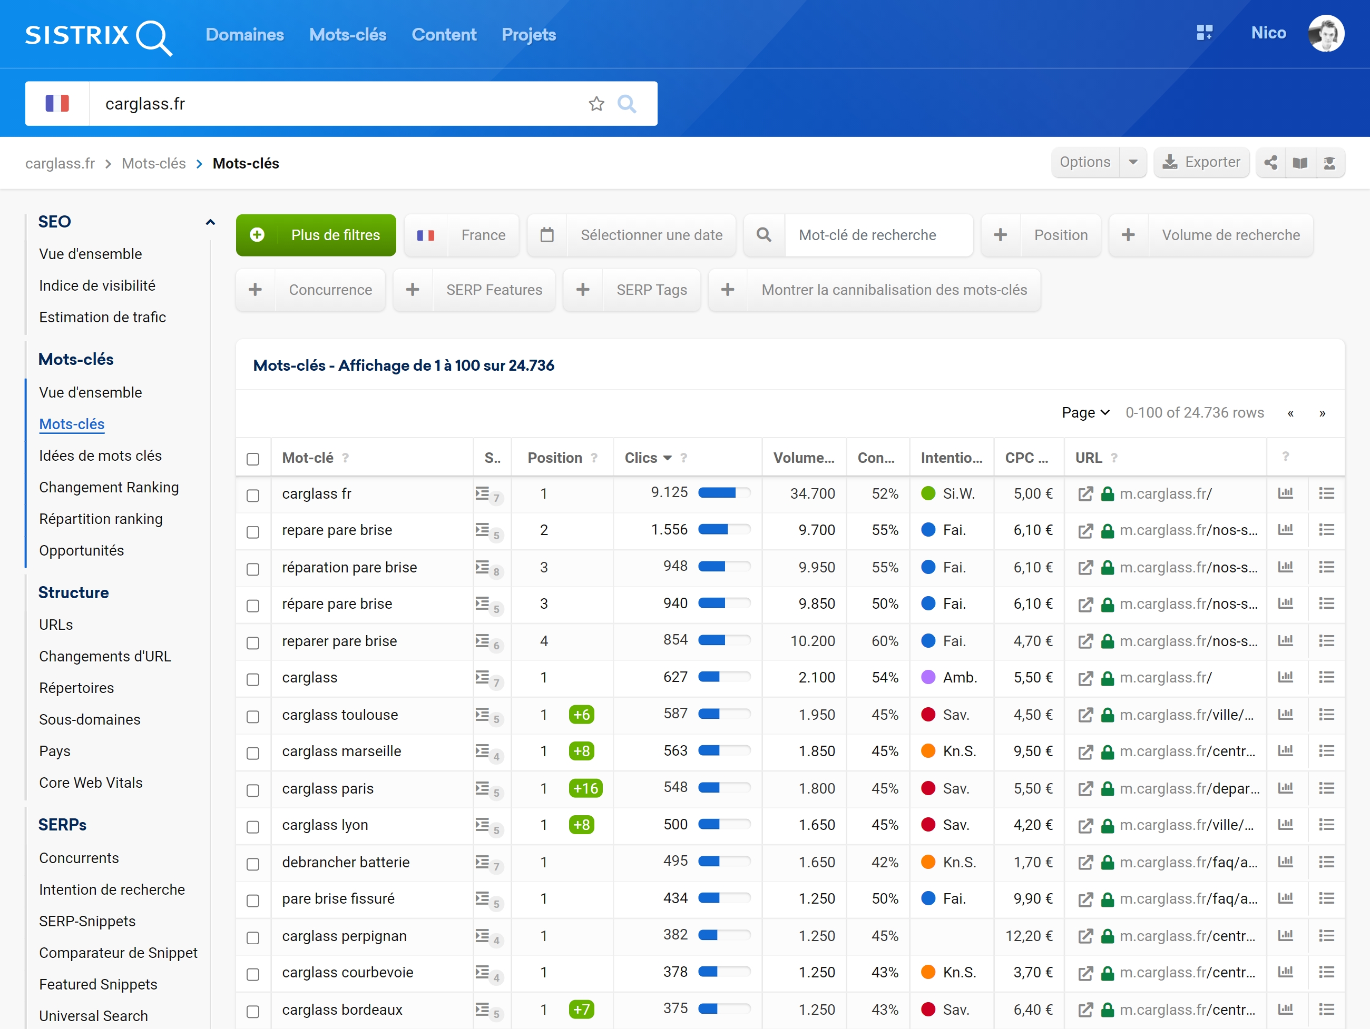This screenshot has height=1029, width=1370.
Task: Toggle the select-all checkbox in table header
Action: [x=253, y=459]
